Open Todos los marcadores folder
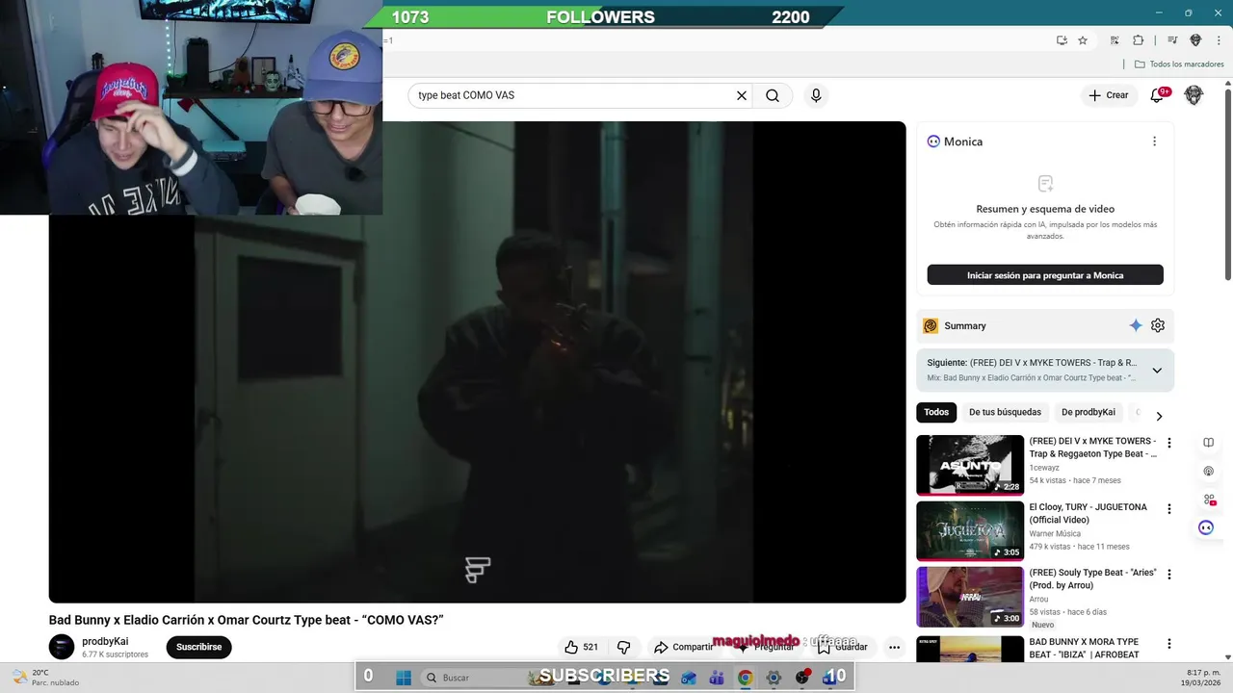Screen dimensions: 1233x693 pyautogui.click(x=1179, y=64)
